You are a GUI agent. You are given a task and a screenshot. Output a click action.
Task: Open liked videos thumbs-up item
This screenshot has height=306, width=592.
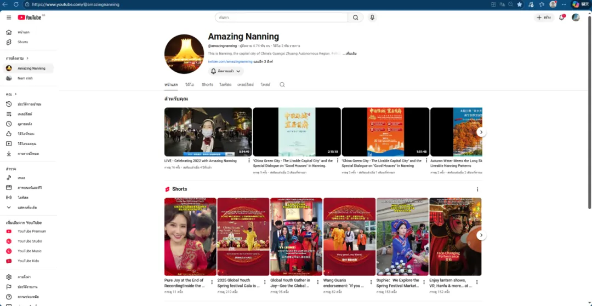click(x=29, y=134)
